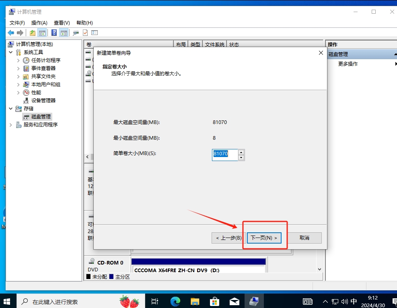Open Microsoft Store from taskbar
Screen dimensions: 397x308
tap(214, 302)
